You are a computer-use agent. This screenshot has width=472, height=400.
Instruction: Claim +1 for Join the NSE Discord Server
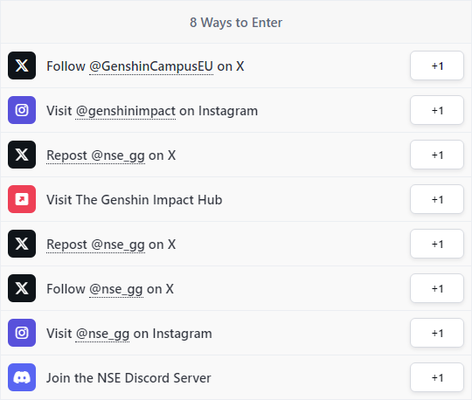(437, 377)
